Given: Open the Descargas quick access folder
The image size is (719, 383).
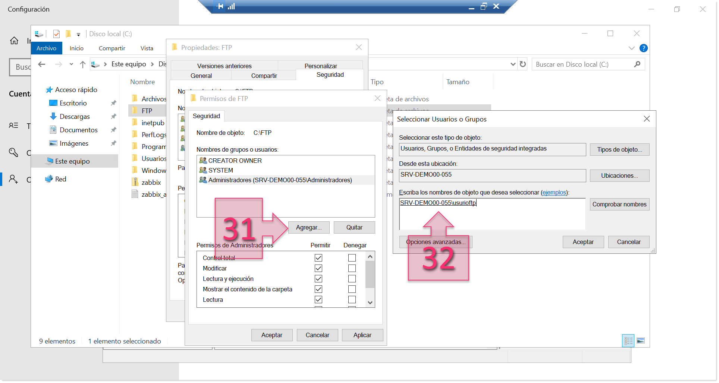Looking at the screenshot, I should click(x=75, y=117).
